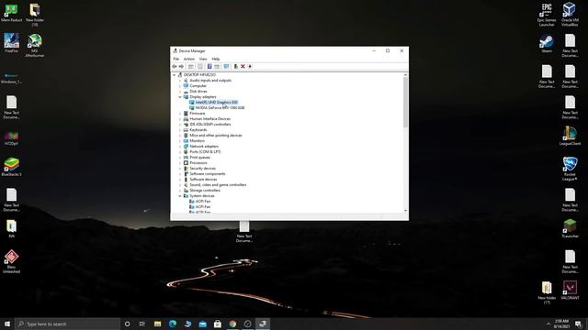
Task: Show hidden system tray icons chevron
Action: pyautogui.click(x=548, y=324)
